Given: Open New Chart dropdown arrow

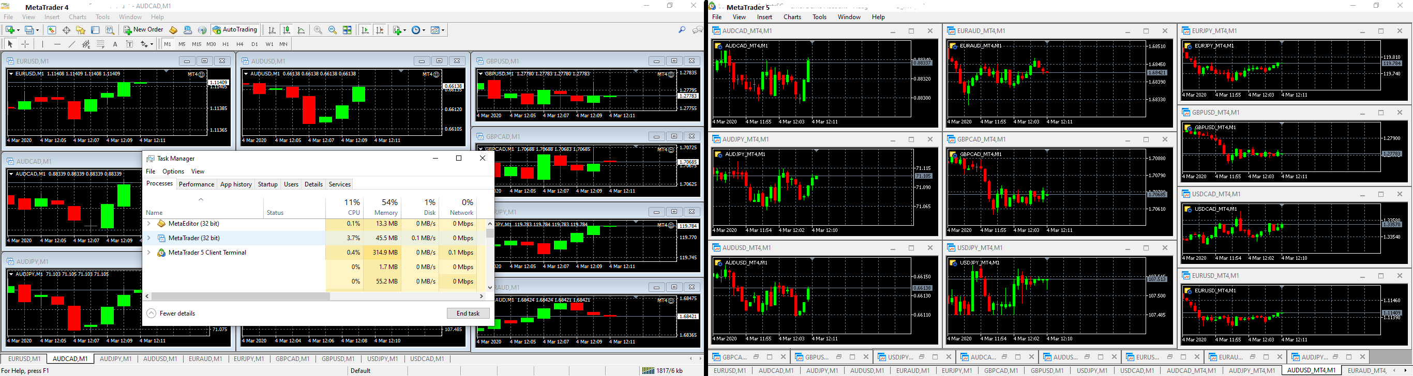Looking at the screenshot, I should click(18, 30).
